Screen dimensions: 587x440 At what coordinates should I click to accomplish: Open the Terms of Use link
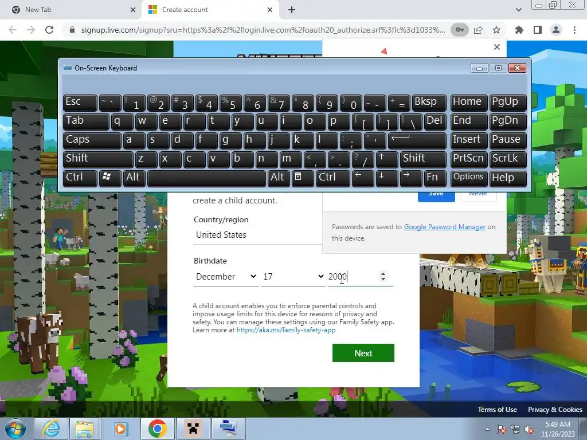tap(497, 409)
